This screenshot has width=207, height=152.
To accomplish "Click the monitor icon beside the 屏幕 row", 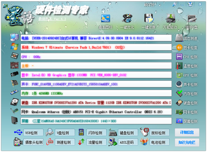I will (14, 120).
